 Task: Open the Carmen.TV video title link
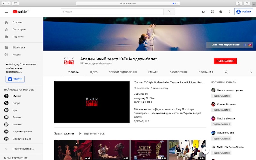click(x=169, y=82)
